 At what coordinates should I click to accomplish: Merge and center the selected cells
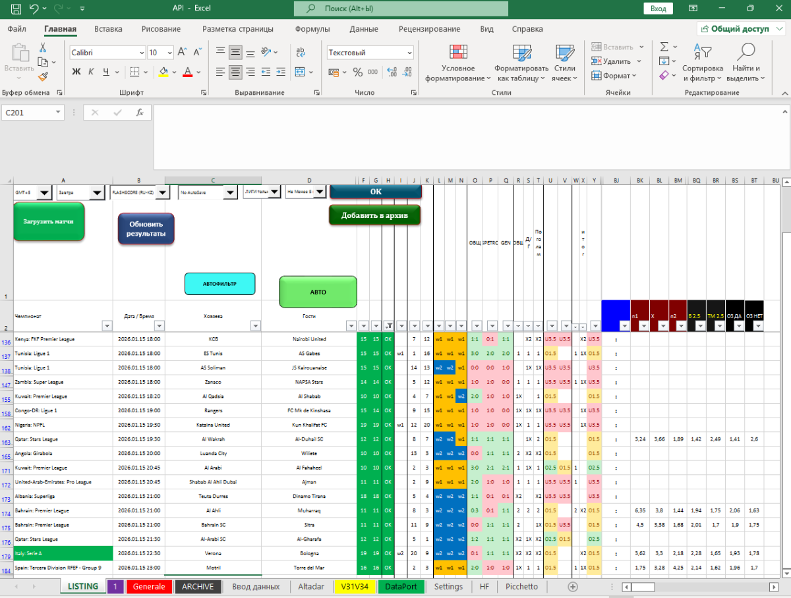(301, 72)
